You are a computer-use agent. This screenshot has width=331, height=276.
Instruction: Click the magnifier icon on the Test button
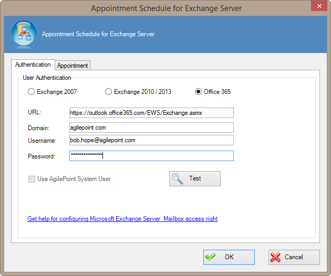click(178, 179)
